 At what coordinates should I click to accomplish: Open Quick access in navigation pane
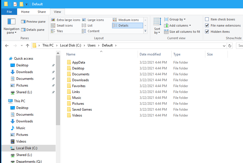[24, 59]
